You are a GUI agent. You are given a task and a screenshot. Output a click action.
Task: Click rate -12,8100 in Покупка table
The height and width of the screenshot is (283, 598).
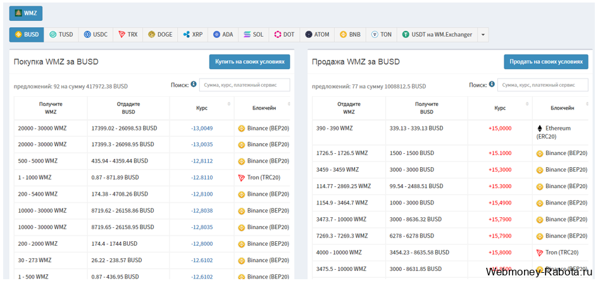202,194
